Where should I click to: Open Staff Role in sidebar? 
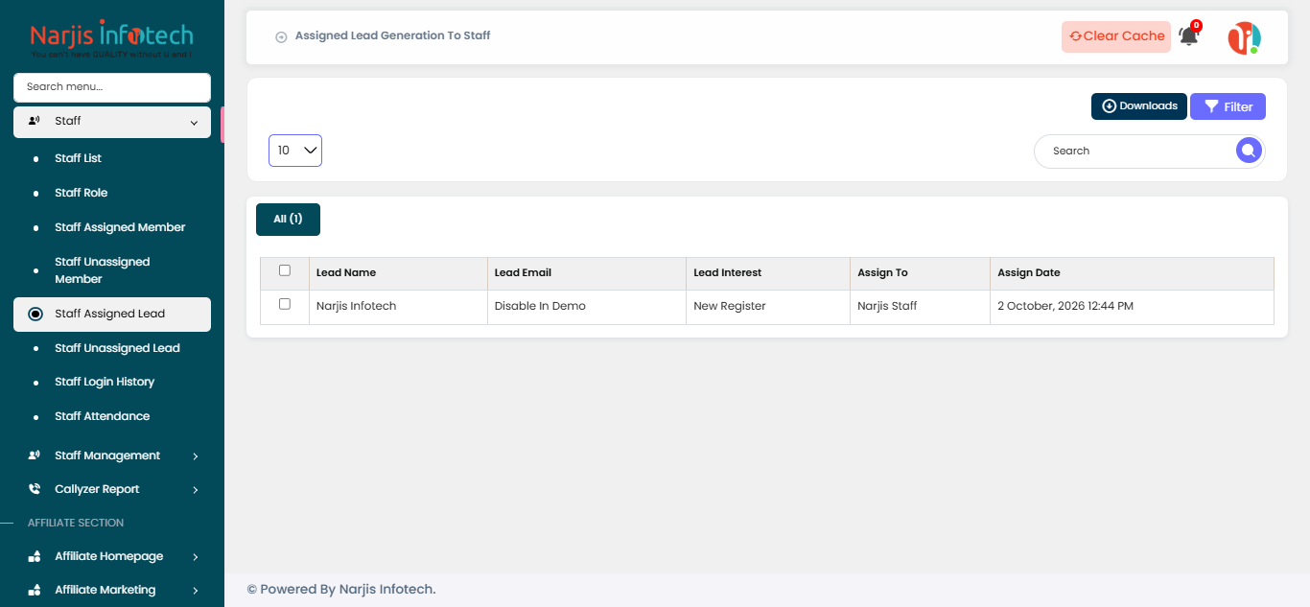[81, 193]
